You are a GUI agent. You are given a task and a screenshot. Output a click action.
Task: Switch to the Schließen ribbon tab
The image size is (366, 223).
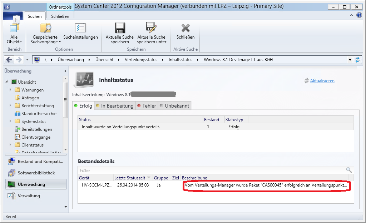point(60,16)
